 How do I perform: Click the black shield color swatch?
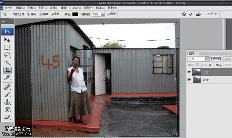pyautogui.click(x=75, y=14)
